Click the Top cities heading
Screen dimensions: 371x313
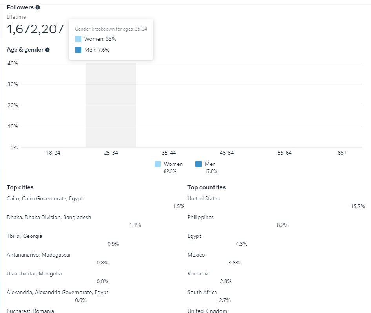pos(20,187)
